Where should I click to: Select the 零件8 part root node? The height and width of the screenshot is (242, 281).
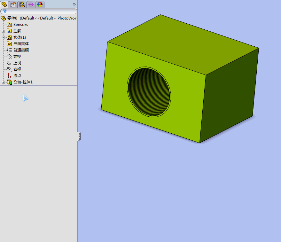click(x=42, y=18)
